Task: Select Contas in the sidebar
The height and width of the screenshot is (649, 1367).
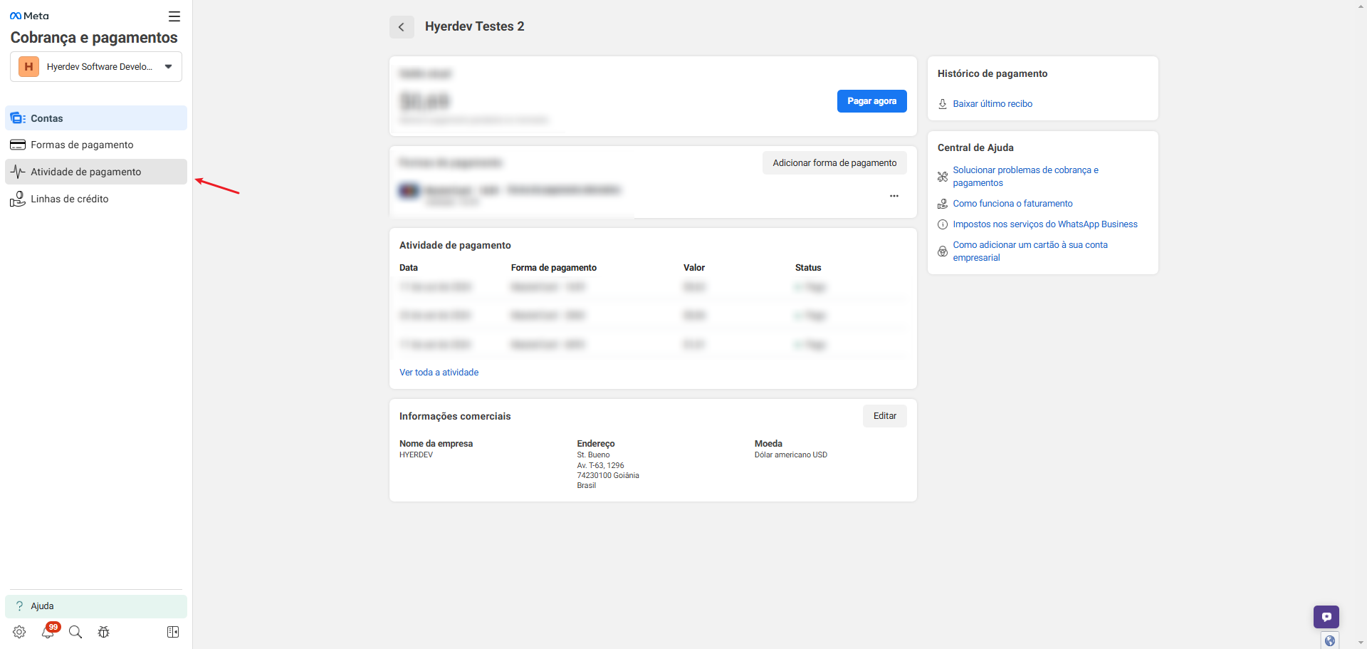Action: 96,118
